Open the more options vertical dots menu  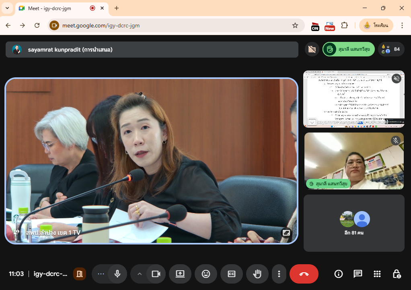[279, 274]
